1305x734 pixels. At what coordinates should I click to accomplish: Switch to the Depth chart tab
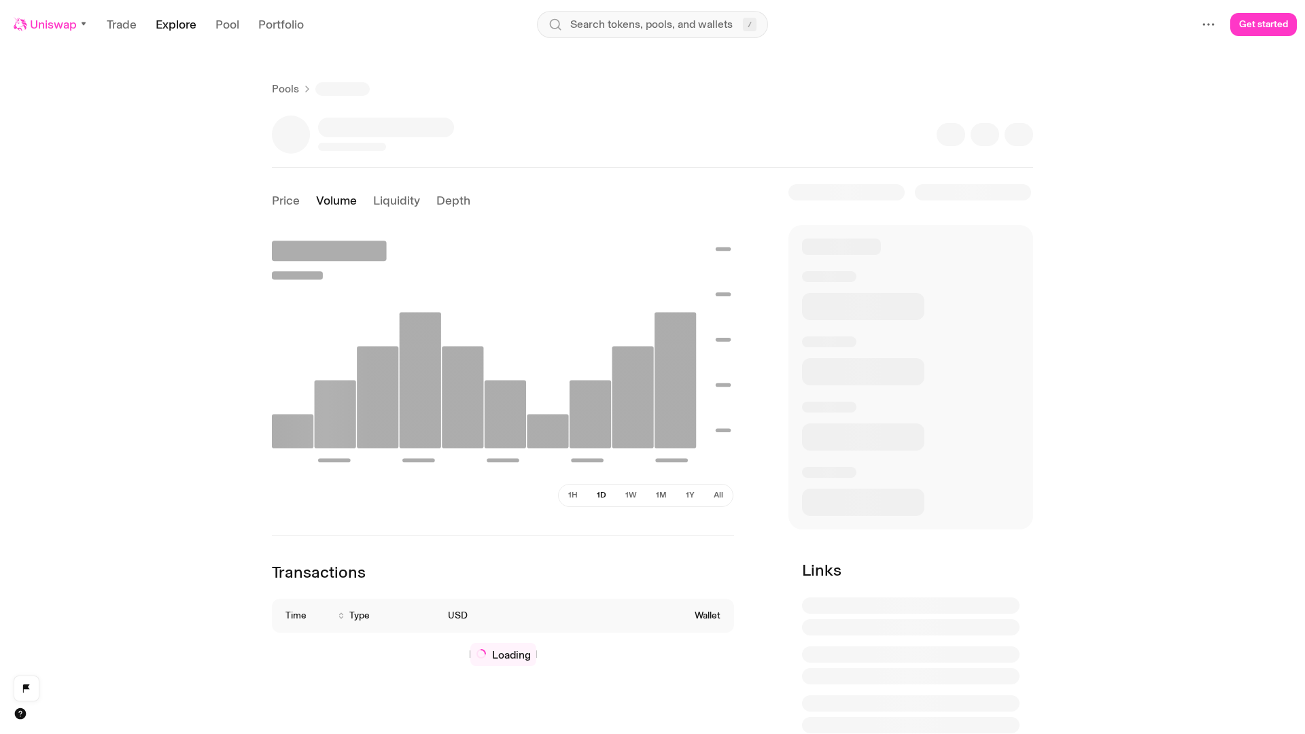pyautogui.click(x=453, y=200)
